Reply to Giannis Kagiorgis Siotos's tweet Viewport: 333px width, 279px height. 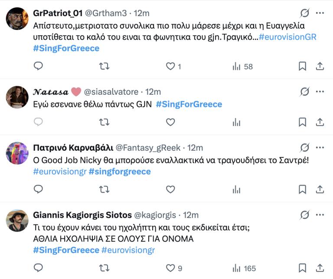[x=38, y=268]
